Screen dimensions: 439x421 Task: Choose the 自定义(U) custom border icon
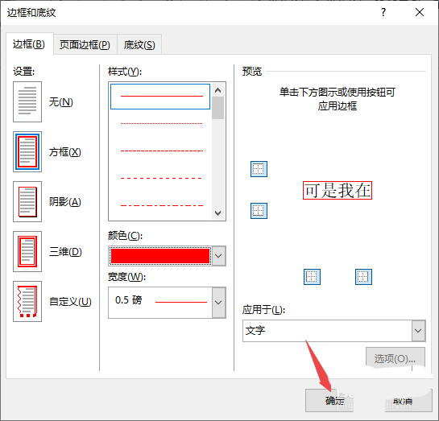click(x=27, y=301)
